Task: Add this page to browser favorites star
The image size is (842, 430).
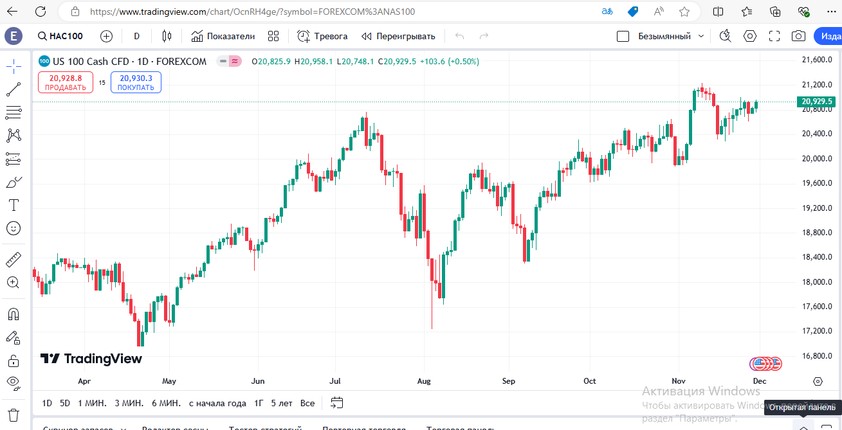Action: pos(684,12)
